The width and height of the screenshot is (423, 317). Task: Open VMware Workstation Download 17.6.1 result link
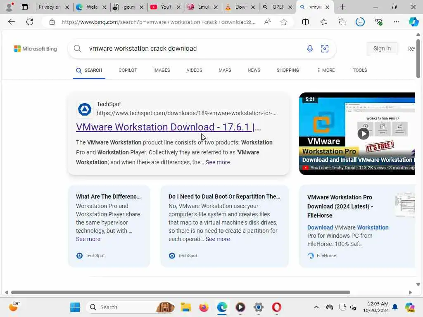(x=169, y=127)
